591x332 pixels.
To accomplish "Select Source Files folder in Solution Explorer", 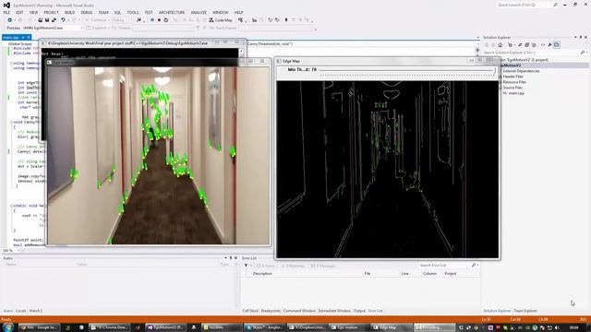I will [x=513, y=88].
